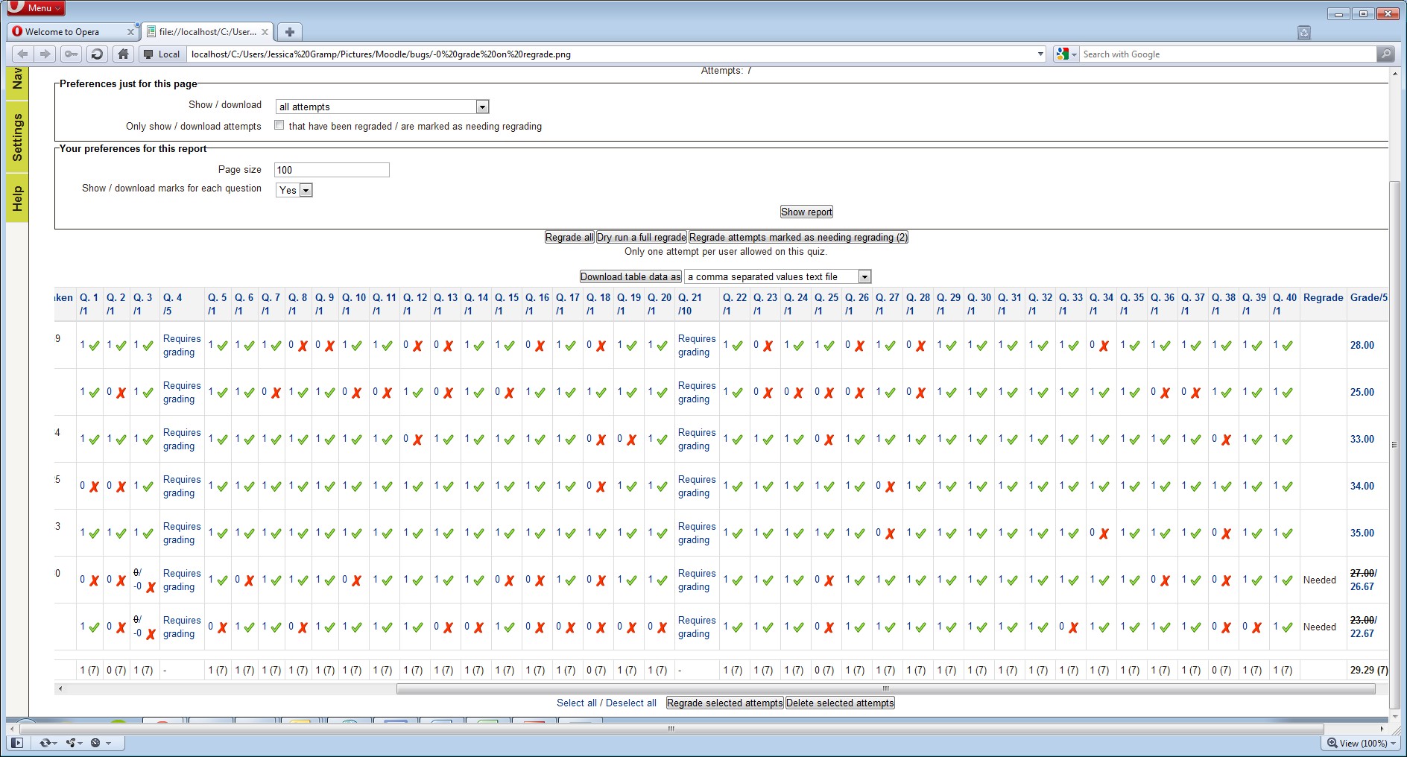This screenshot has width=1407, height=757.
Task: Click Regrade attempts marked as needing regrading (2)
Action: [798, 237]
